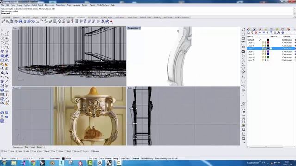
Task: Open layer tools hammer icon
Action: tap(279, 33)
